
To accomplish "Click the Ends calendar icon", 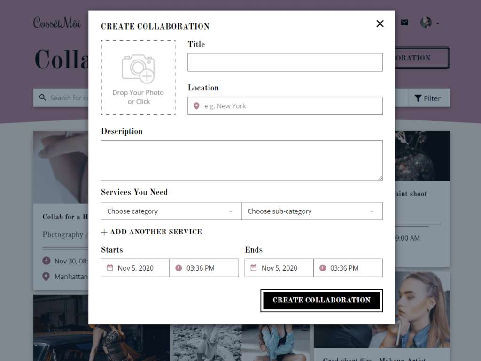I will (x=253, y=268).
